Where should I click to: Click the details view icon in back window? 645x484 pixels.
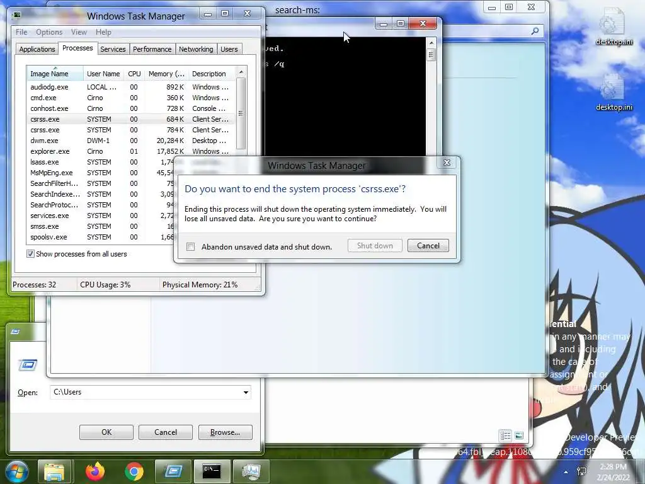pyautogui.click(x=505, y=435)
